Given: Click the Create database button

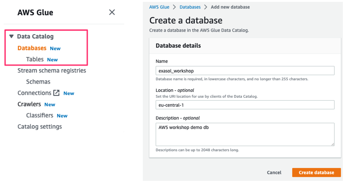Looking at the screenshot, I should [x=316, y=172].
